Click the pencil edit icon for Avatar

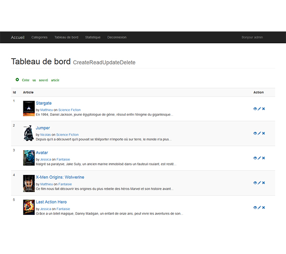pos(259,158)
